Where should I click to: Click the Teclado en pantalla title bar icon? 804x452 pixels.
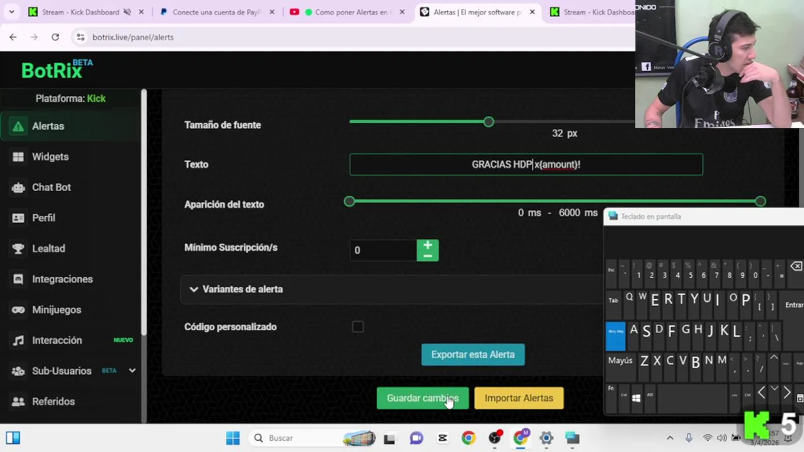[x=613, y=217]
